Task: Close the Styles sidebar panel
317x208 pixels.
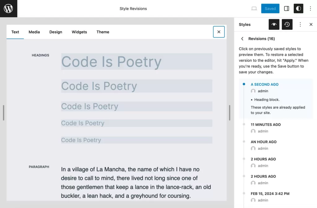Action: 311,24
